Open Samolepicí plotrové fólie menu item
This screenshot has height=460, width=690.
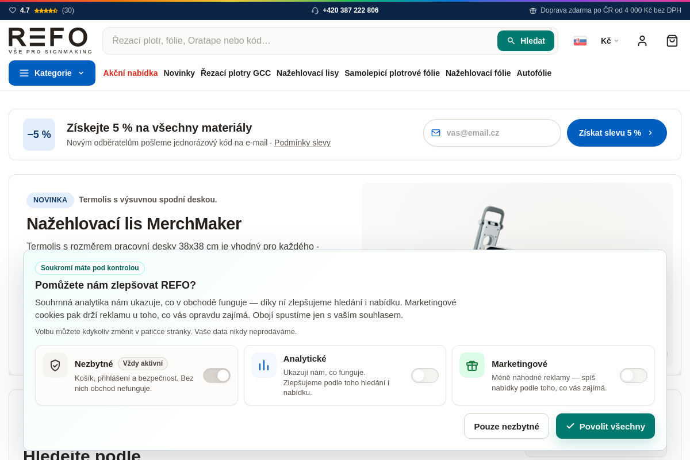click(392, 73)
